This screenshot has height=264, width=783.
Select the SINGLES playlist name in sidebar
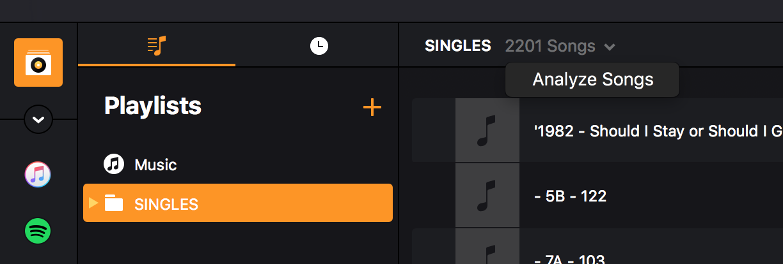pyautogui.click(x=166, y=205)
